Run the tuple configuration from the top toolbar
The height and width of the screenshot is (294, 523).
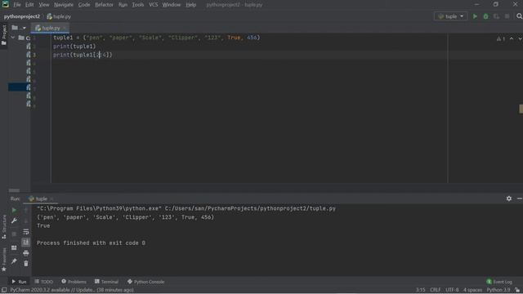point(475,16)
